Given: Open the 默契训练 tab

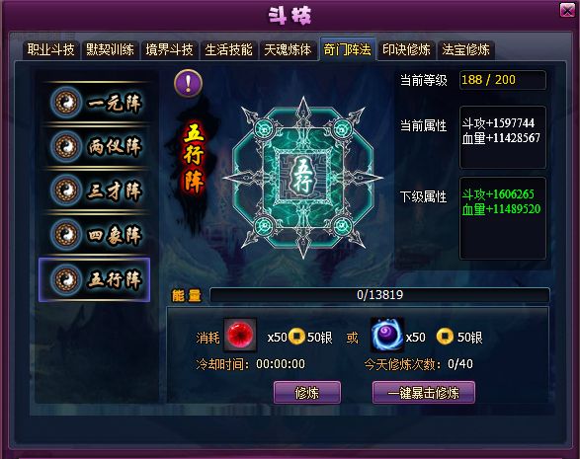Looking at the screenshot, I should click(110, 50).
